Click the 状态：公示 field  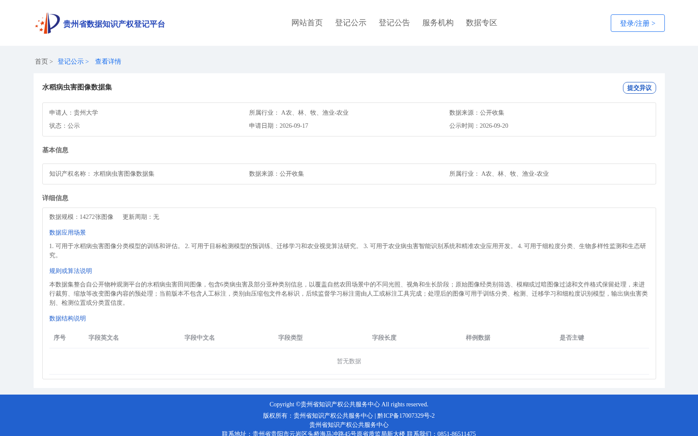coord(65,126)
